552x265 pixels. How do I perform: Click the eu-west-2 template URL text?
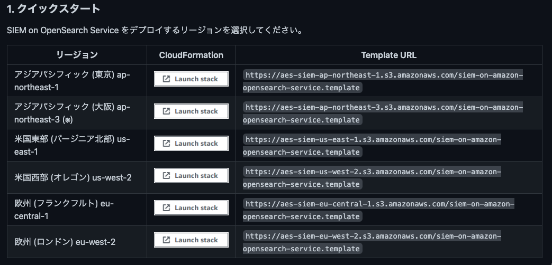(372, 242)
